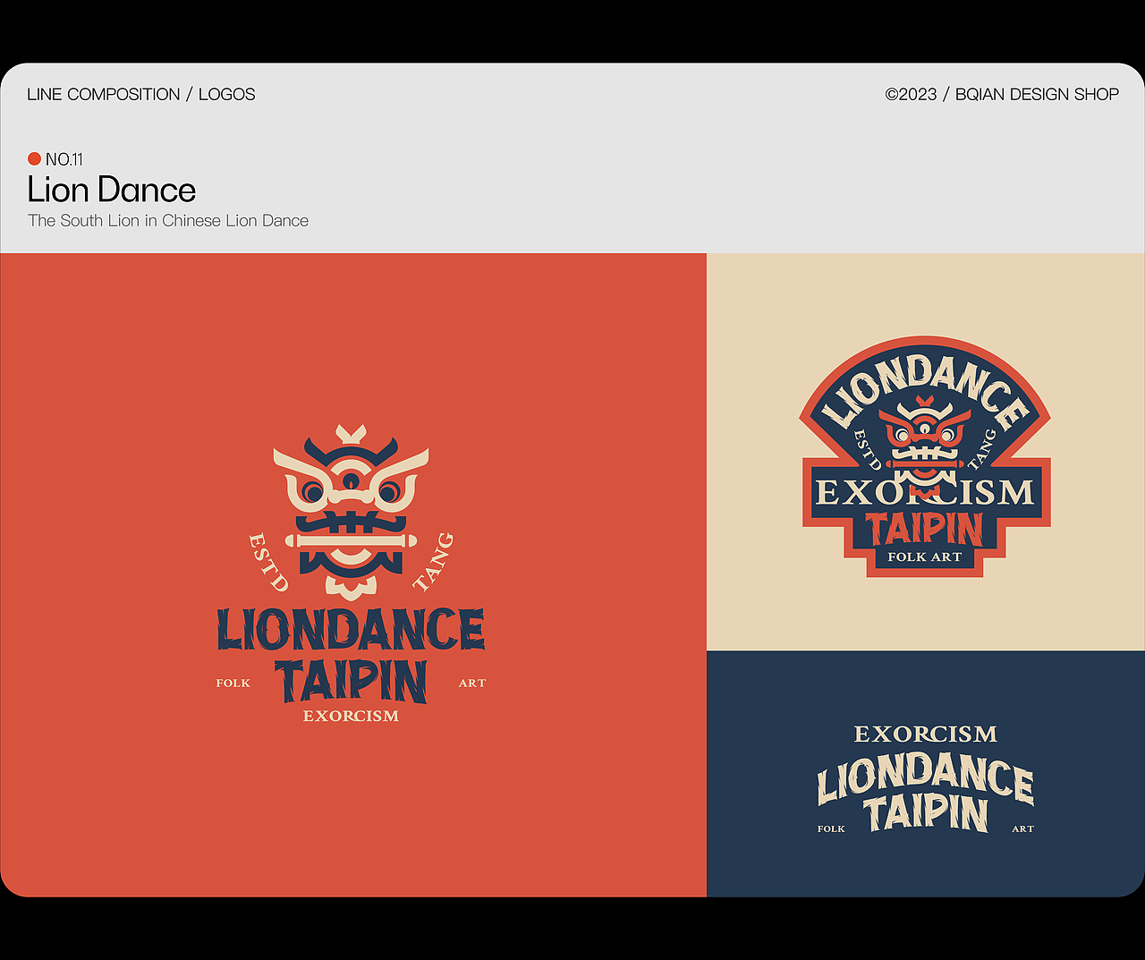The width and height of the screenshot is (1145, 960).
Task: Click the curved "ESTD" text on the red panel
Action: click(x=267, y=563)
